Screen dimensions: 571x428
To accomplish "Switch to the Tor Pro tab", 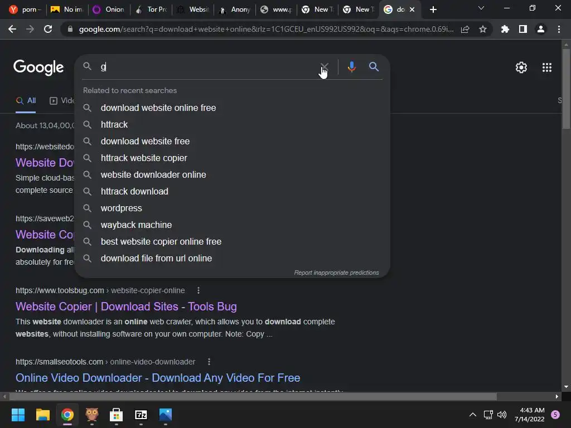I will coord(150,9).
